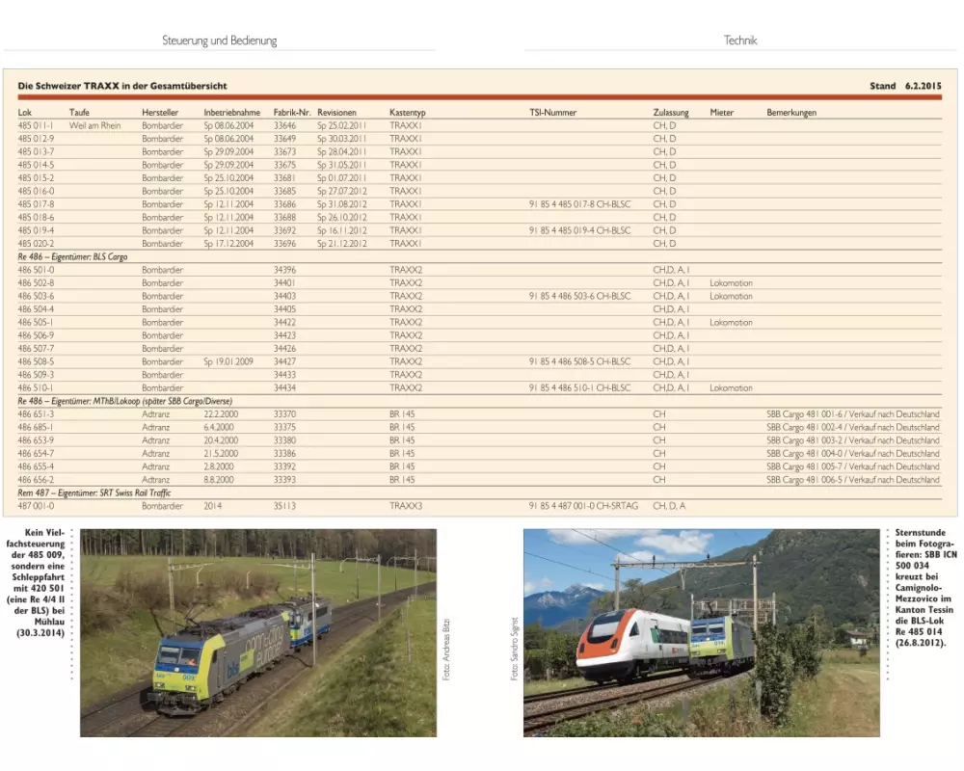The width and height of the screenshot is (964, 771).
Task: Click the 'Stand 6.2.2015' date label
Action: point(905,86)
